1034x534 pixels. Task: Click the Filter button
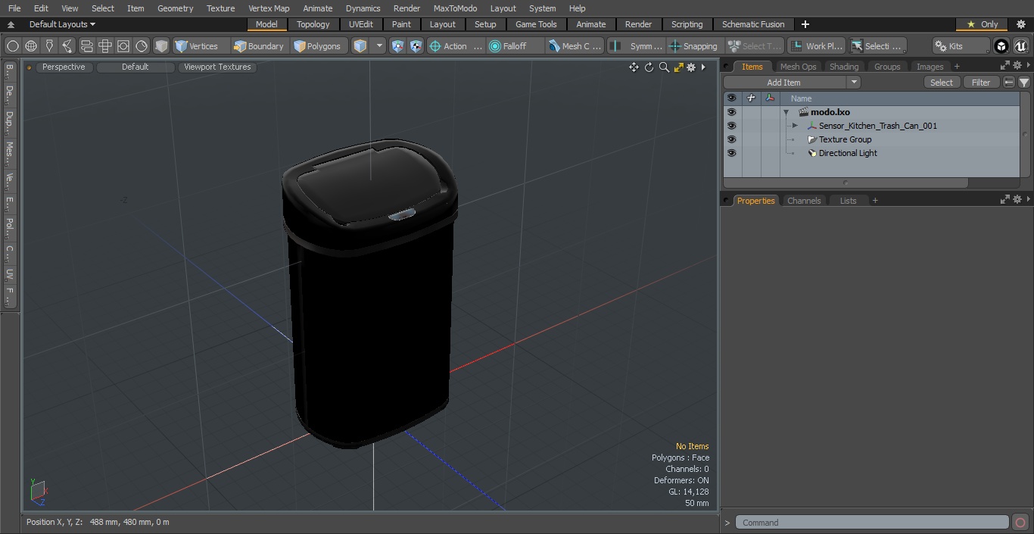coord(981,83)
